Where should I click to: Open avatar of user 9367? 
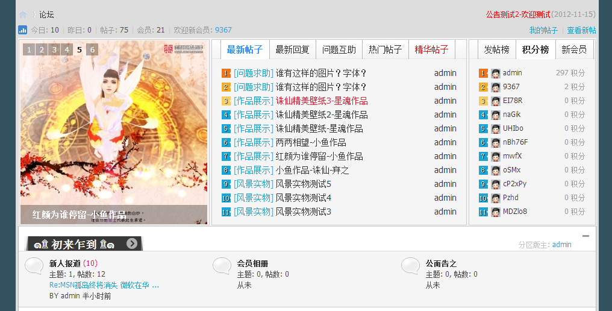tap(496, 87)
